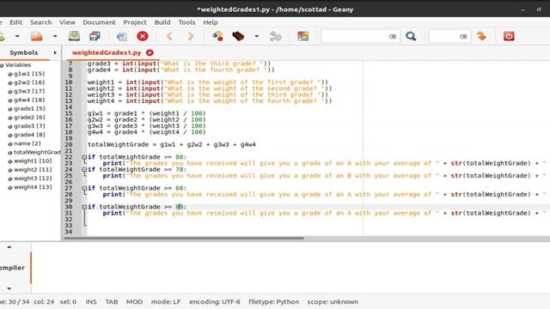Screen dimensions: 550x309
Task: Quit Geany with the red power icon
Action: [x=509, y=36]
